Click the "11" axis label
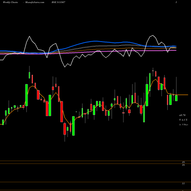This screenshot has height=191, width=191. point(183,184)
